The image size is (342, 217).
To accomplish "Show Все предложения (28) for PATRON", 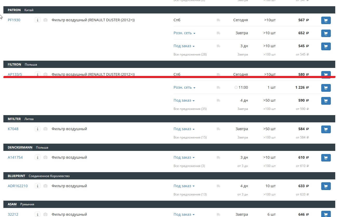I will 190,54.
